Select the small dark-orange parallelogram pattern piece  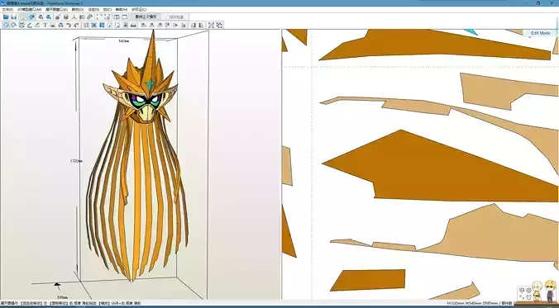coord(368,280)
